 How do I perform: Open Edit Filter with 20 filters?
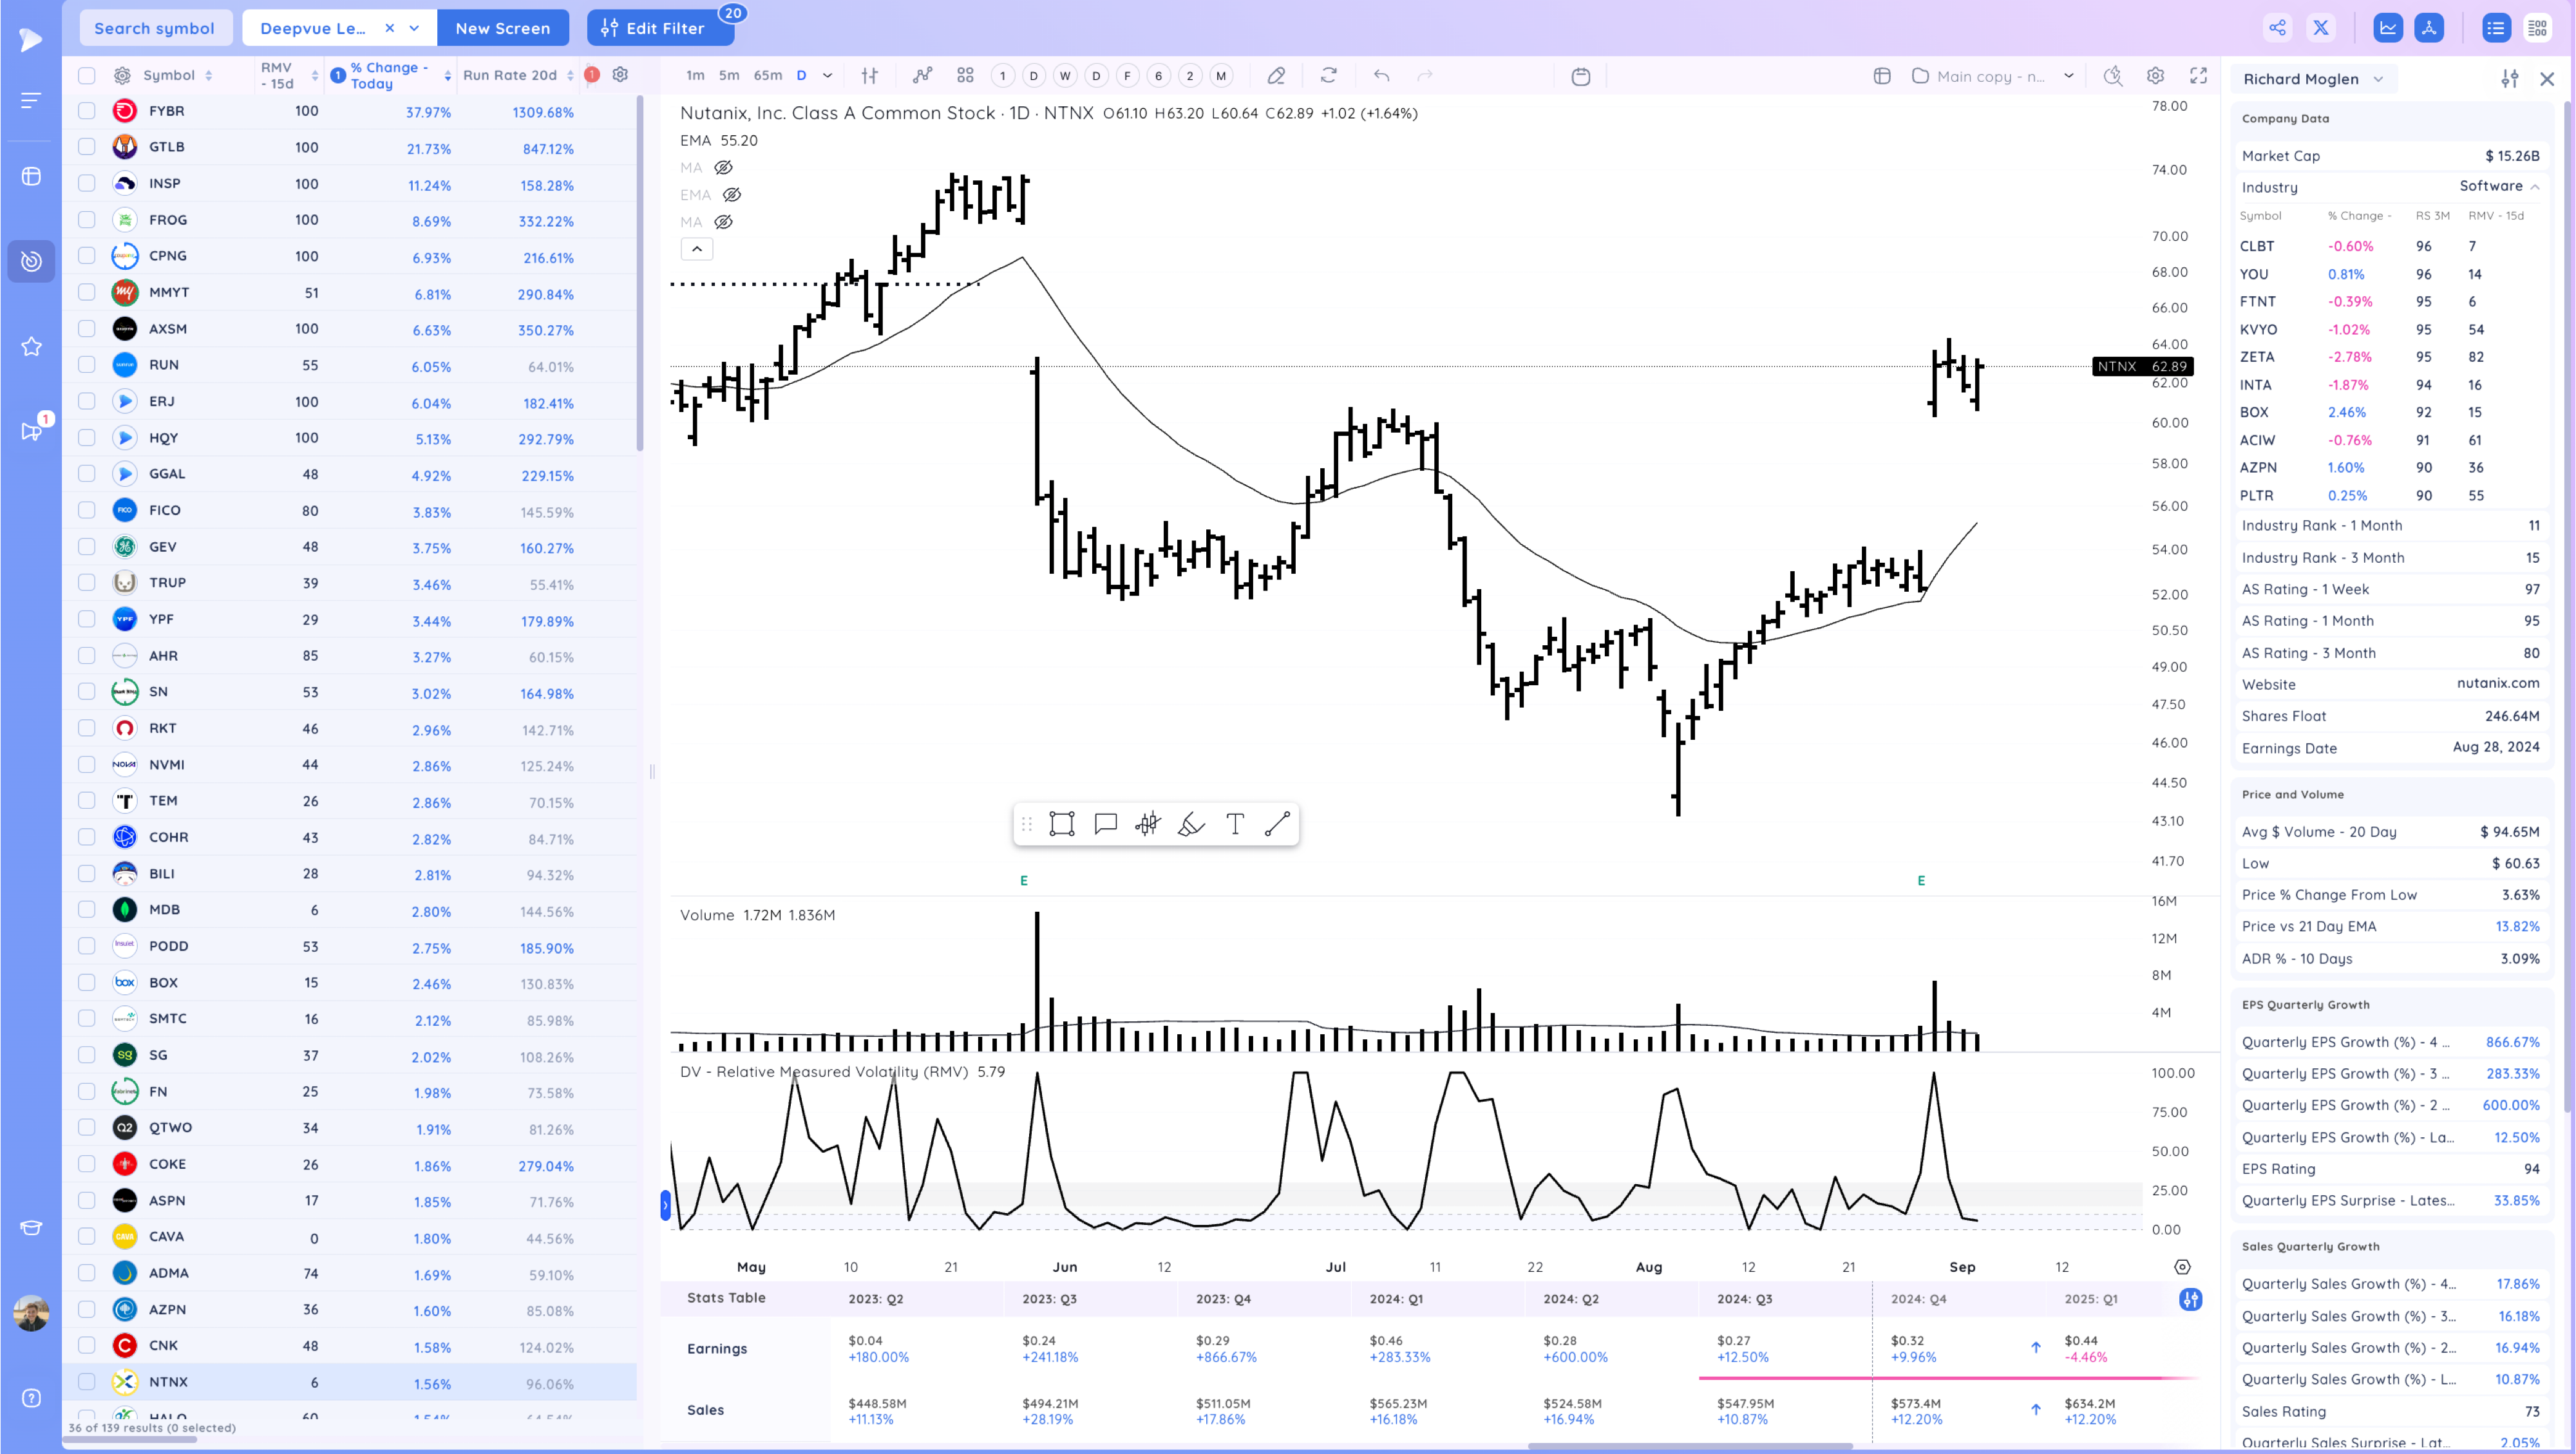pos(660,28)
